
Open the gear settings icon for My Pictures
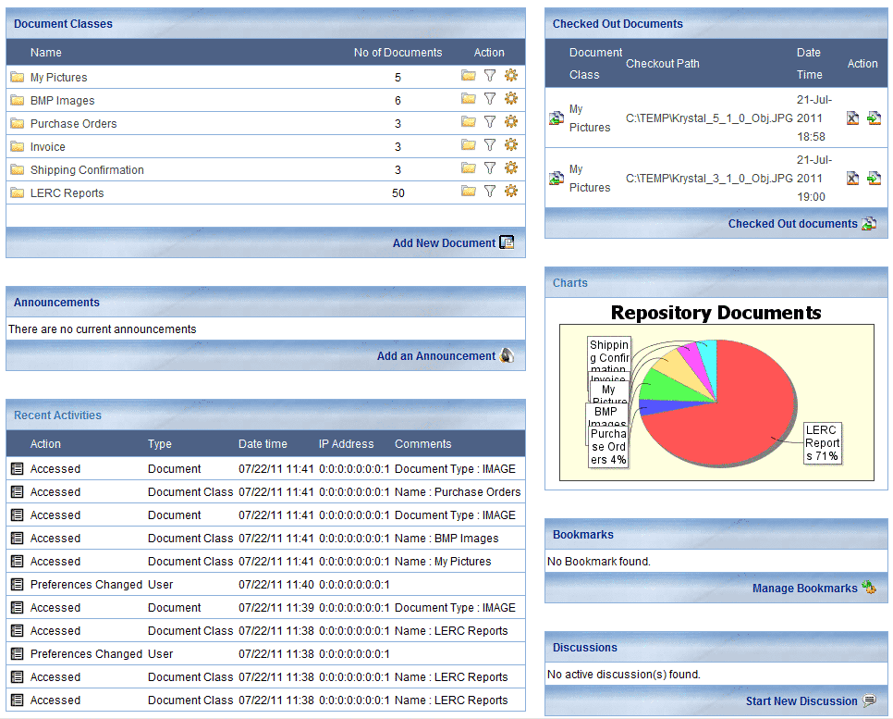511,75
